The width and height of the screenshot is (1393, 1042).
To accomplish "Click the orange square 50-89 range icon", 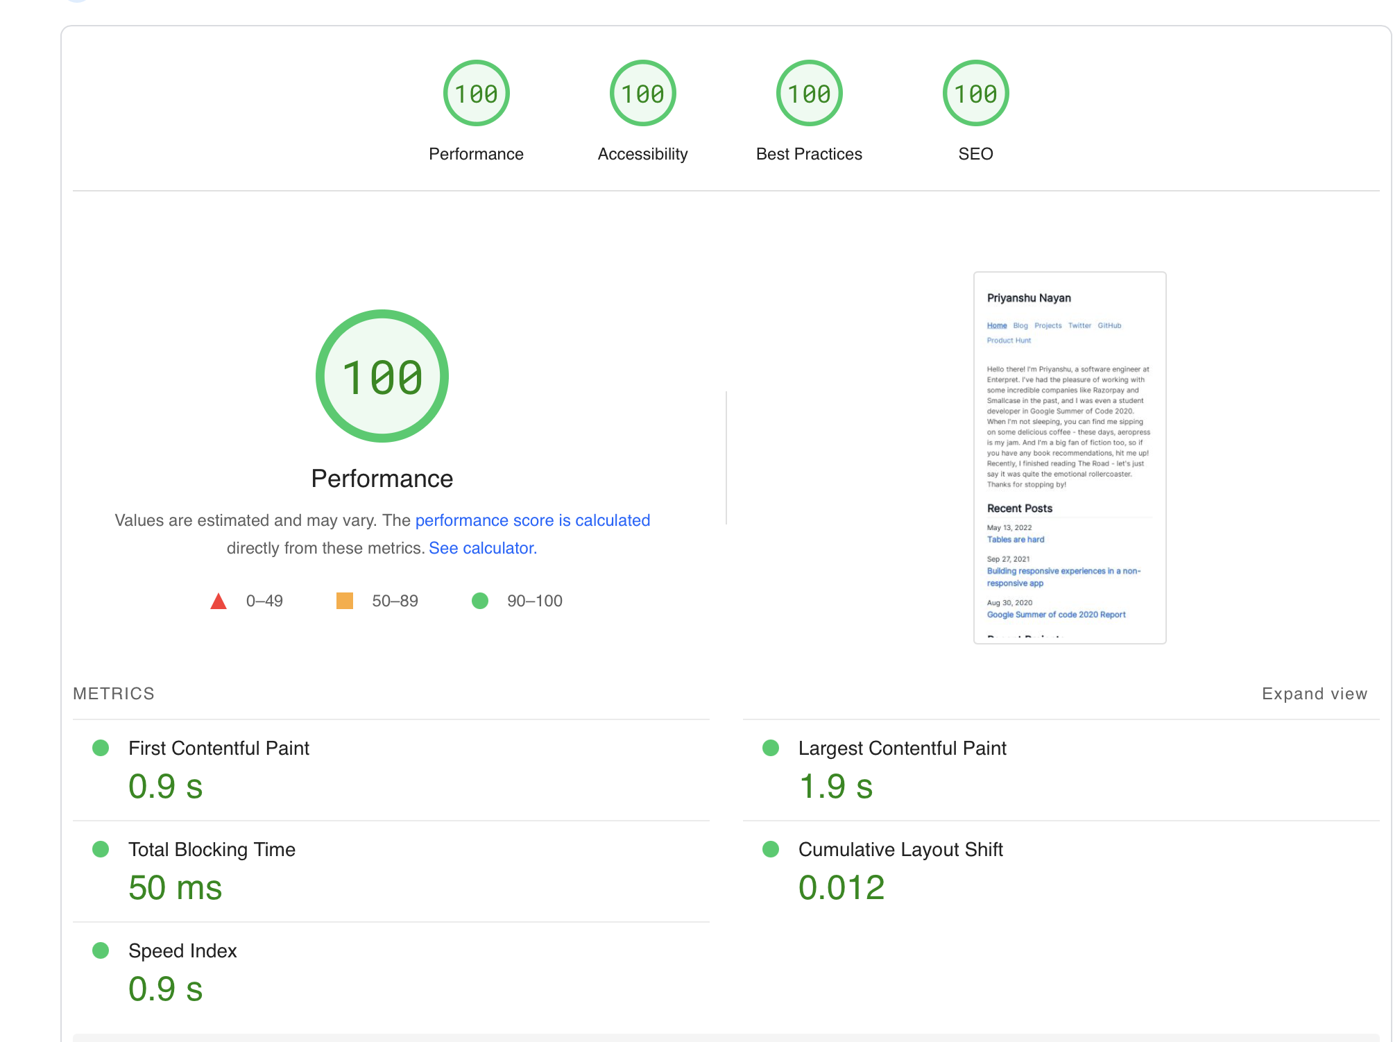I will point(343,600).
